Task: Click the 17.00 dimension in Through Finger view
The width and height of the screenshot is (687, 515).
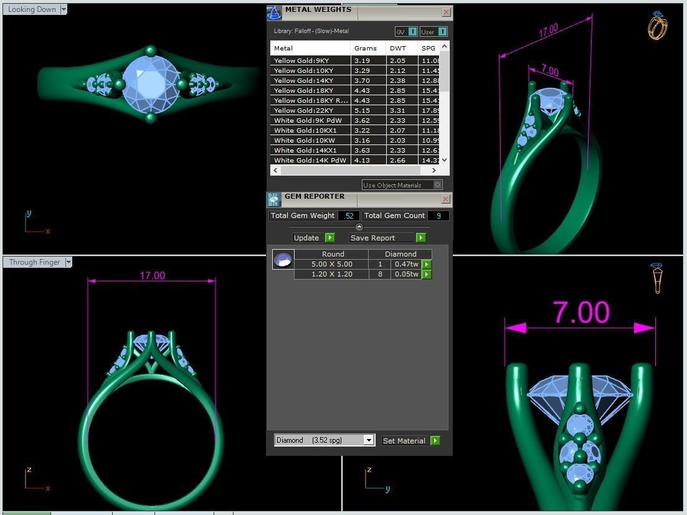Action: coord(153,275)
